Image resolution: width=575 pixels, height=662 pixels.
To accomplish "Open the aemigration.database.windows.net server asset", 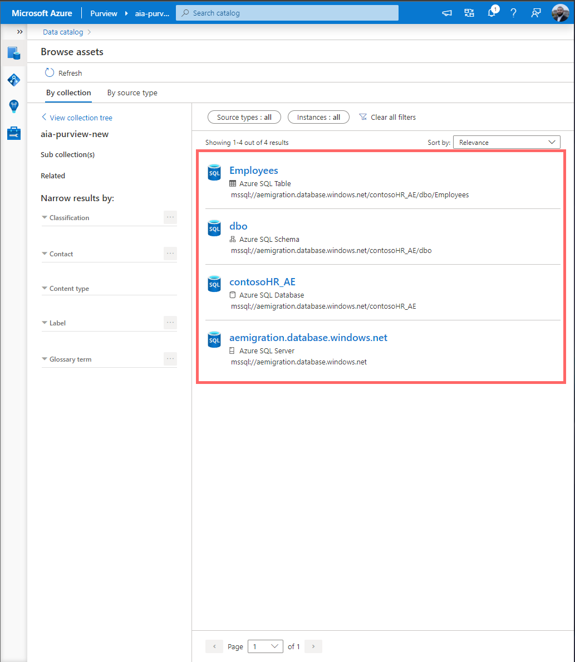I will 308,337.
